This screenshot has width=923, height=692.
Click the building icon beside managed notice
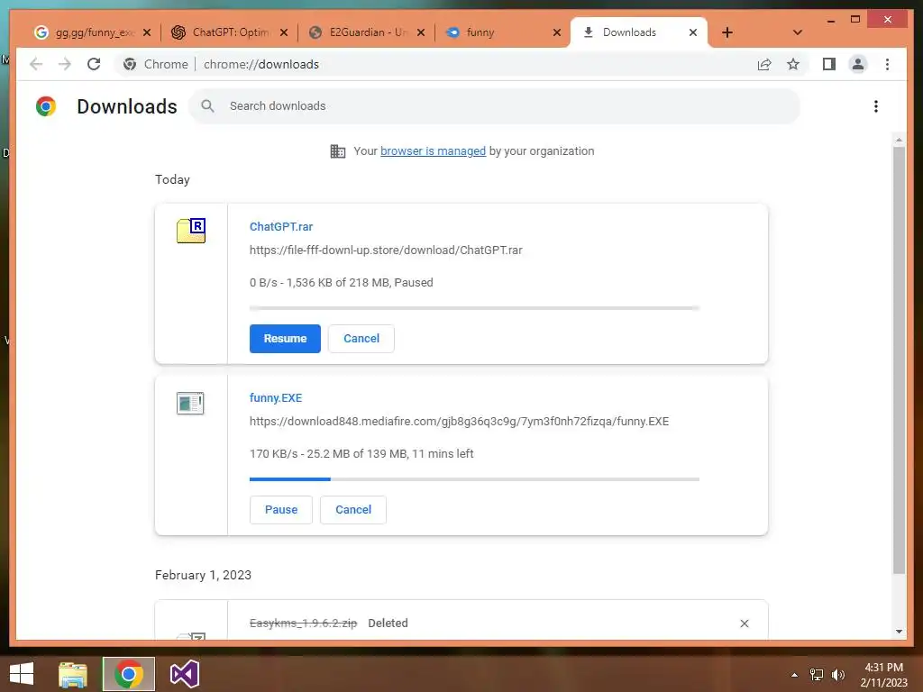(x=338, y=151)
